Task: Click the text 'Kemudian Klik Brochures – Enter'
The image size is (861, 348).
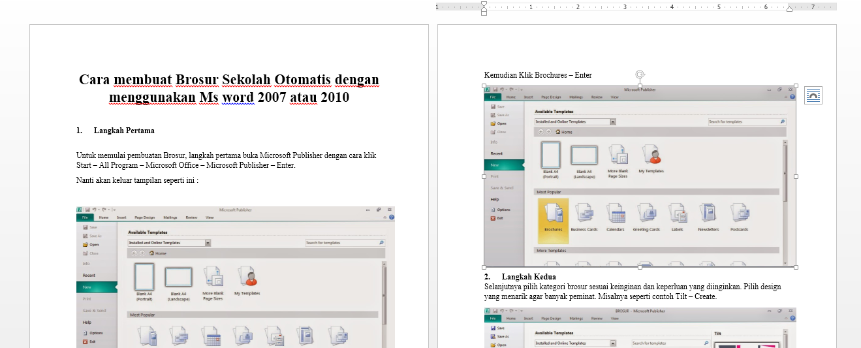Action: (538, 75)
